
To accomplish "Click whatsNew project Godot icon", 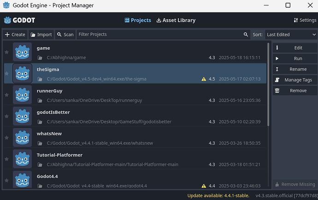I will tap(22, 137).
